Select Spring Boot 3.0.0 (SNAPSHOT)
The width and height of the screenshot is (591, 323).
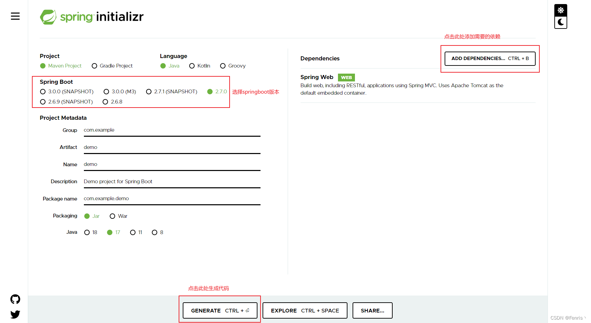click(x=67, y=92)
